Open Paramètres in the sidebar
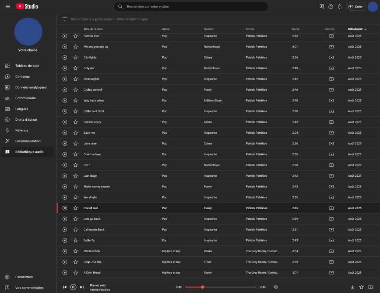Image resolution: width=380 pixels, height=293 pixels. coord(24,277)
